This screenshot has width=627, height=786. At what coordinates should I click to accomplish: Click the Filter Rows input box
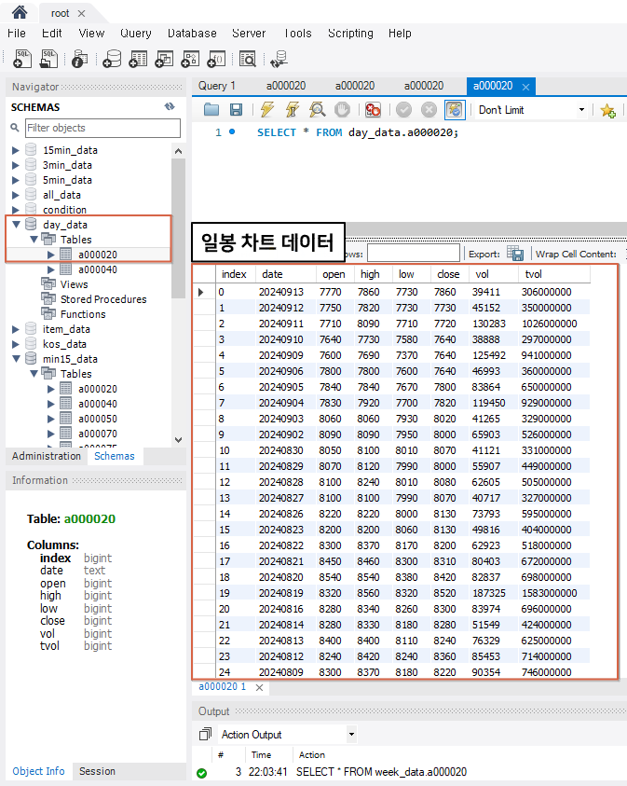[413, 253]
